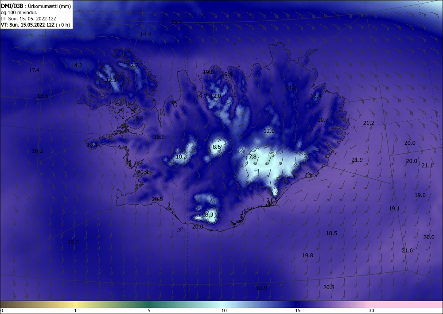Click the 21.2 value label
This screenshot has height=314, width=443.
[369, 123]
